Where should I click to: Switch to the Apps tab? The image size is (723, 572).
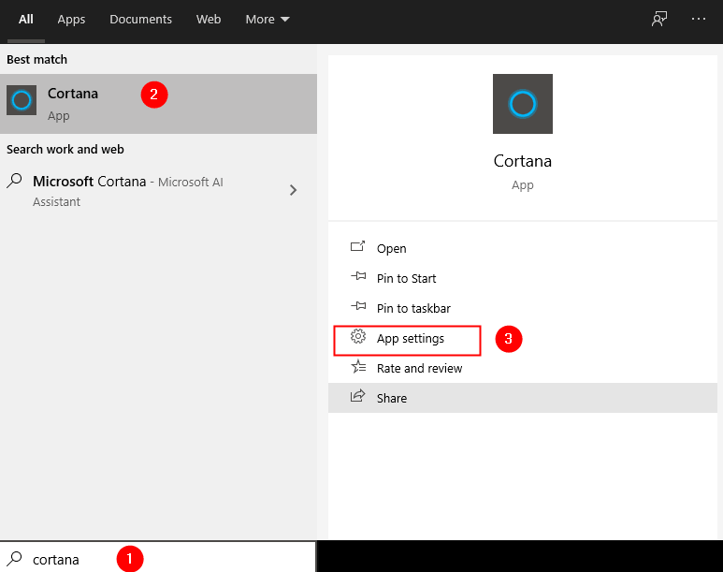click(71, 19)
